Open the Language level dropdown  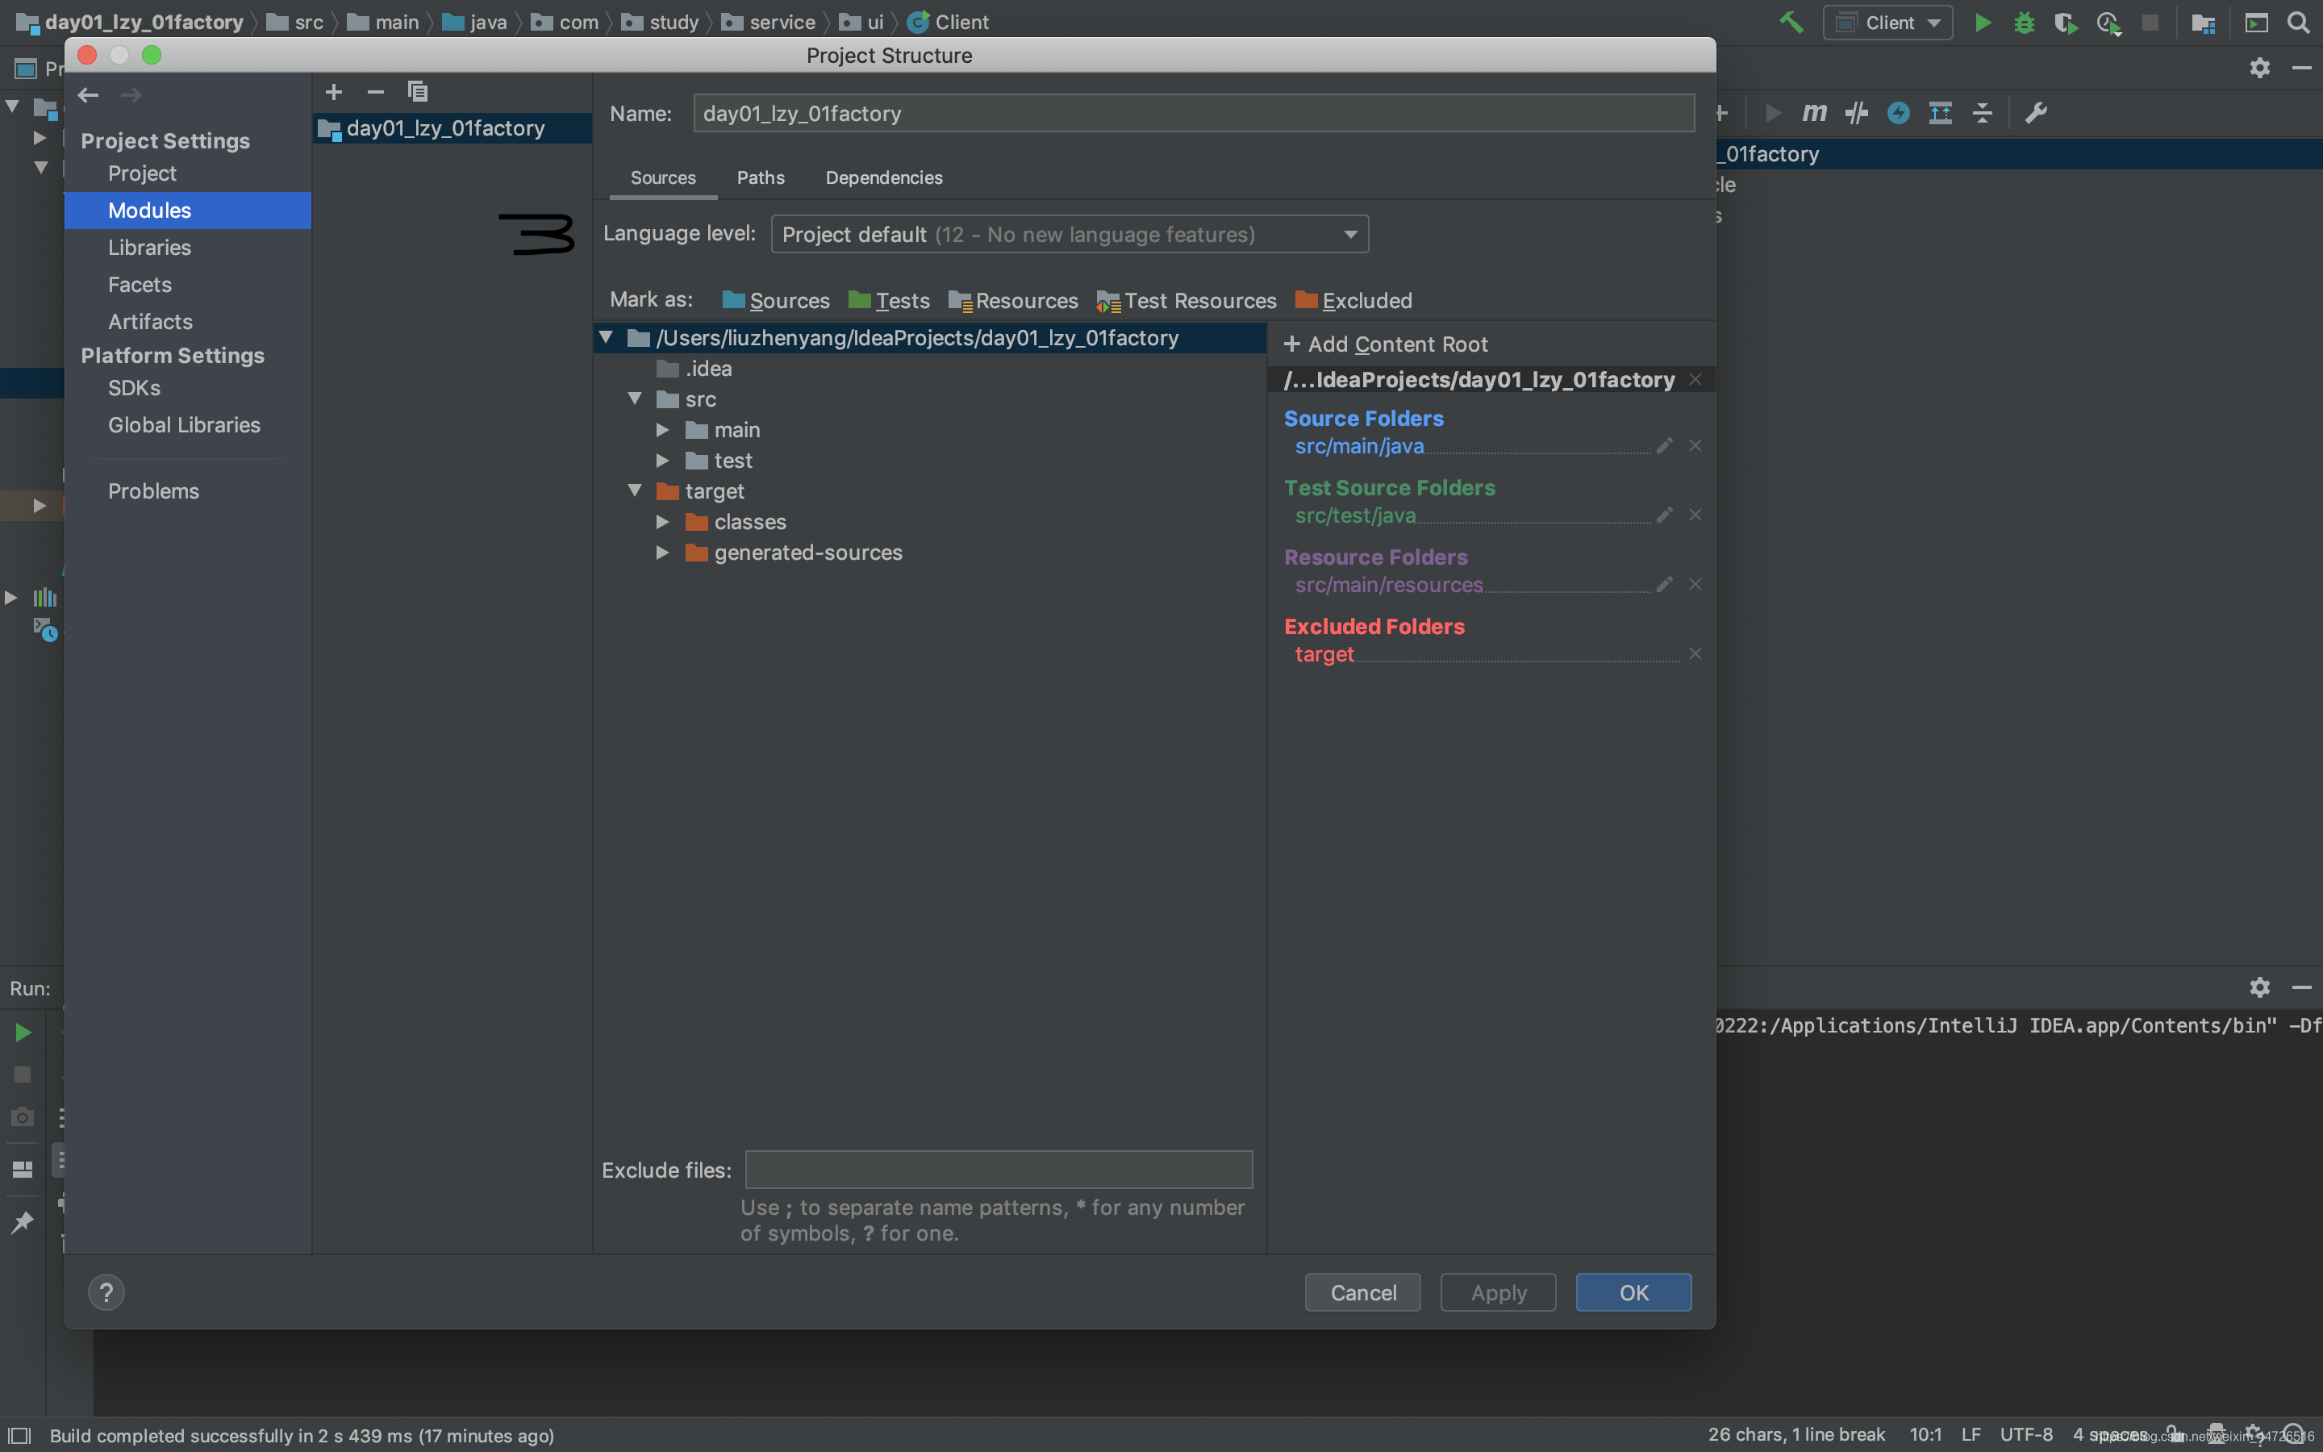coord(1070,234)
